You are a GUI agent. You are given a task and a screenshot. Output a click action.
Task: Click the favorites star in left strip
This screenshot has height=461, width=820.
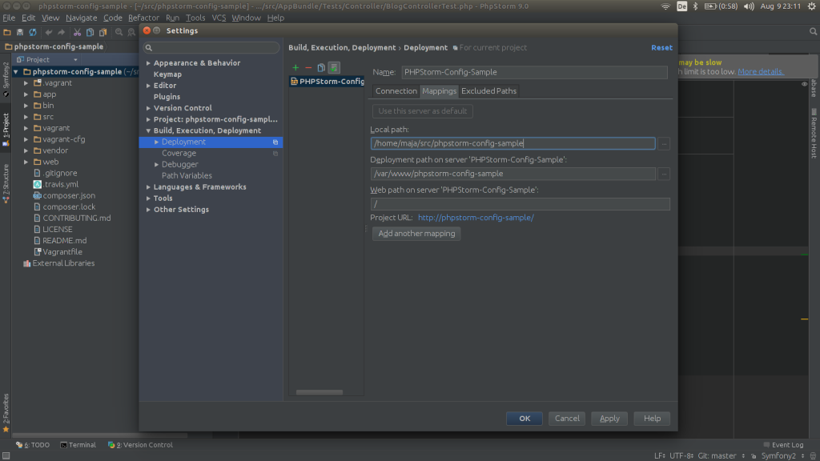point(6,430)
